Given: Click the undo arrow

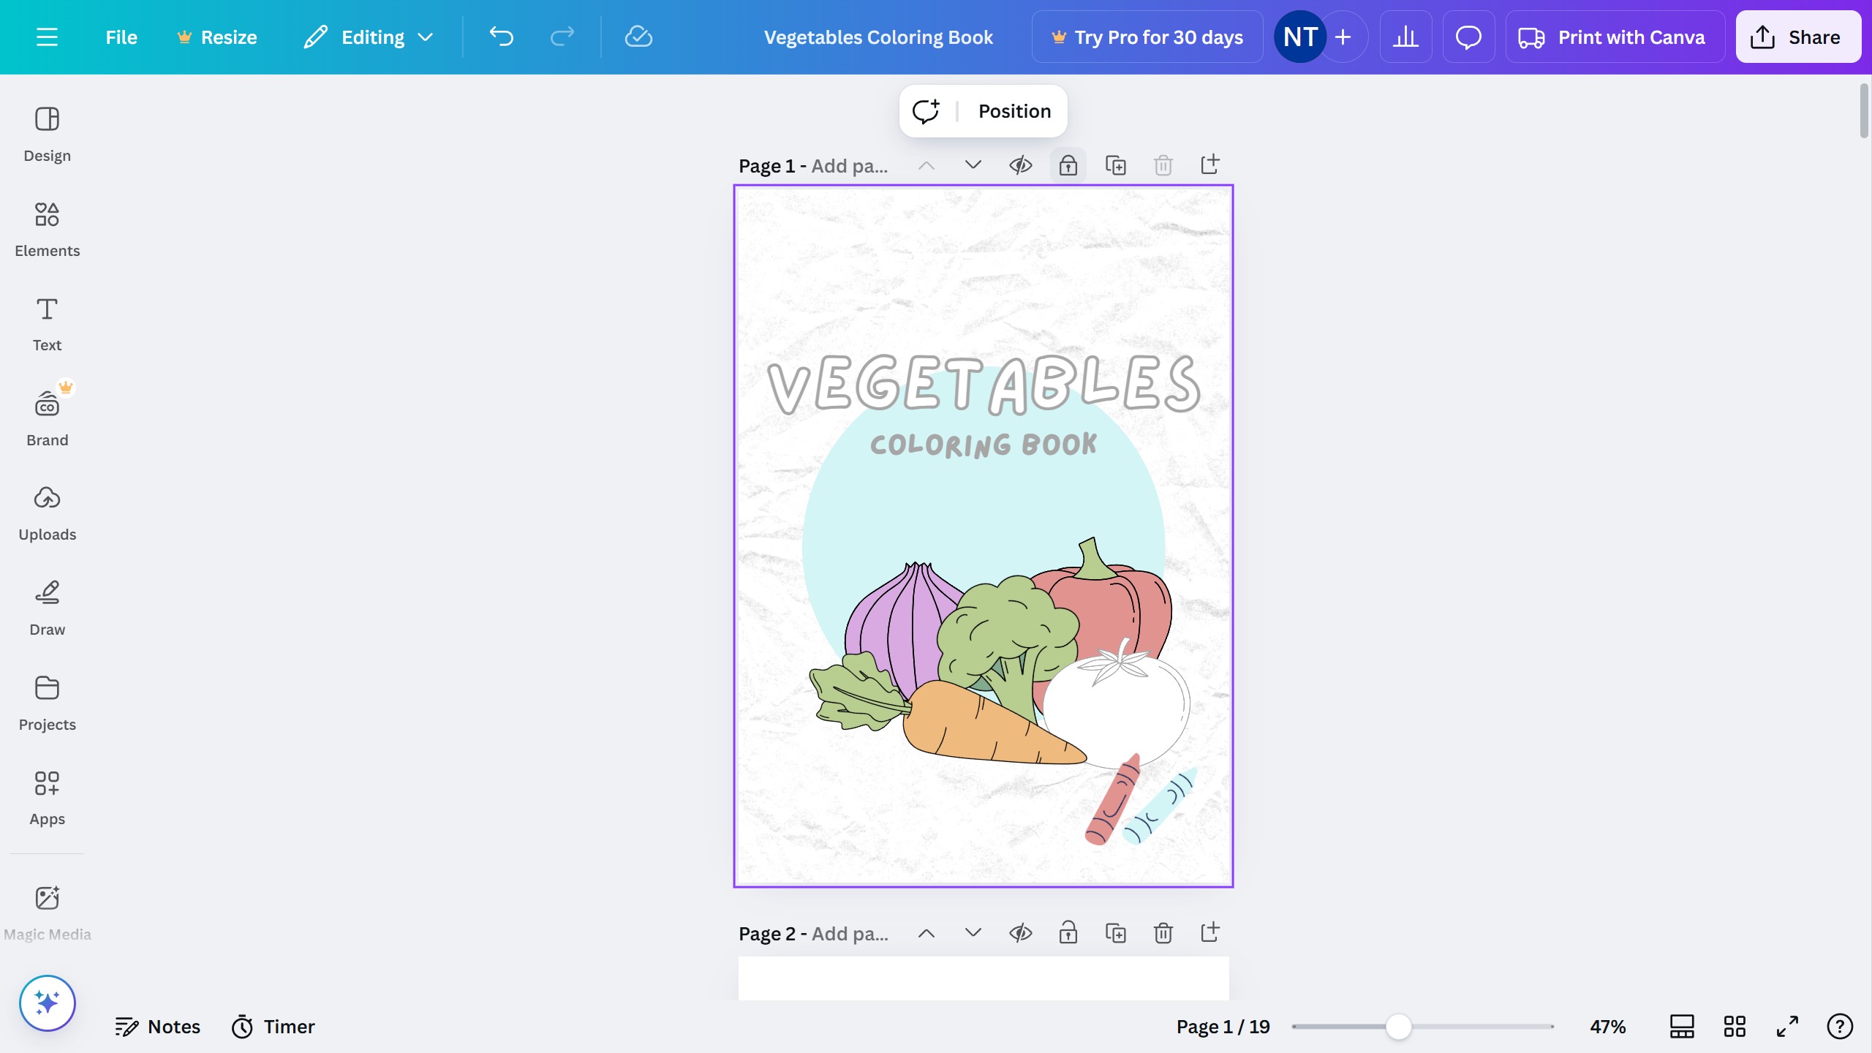Looking at the screenshot, I should 502,37.
